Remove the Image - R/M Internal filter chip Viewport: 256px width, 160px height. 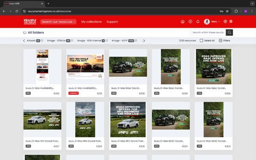pos(107,41)
